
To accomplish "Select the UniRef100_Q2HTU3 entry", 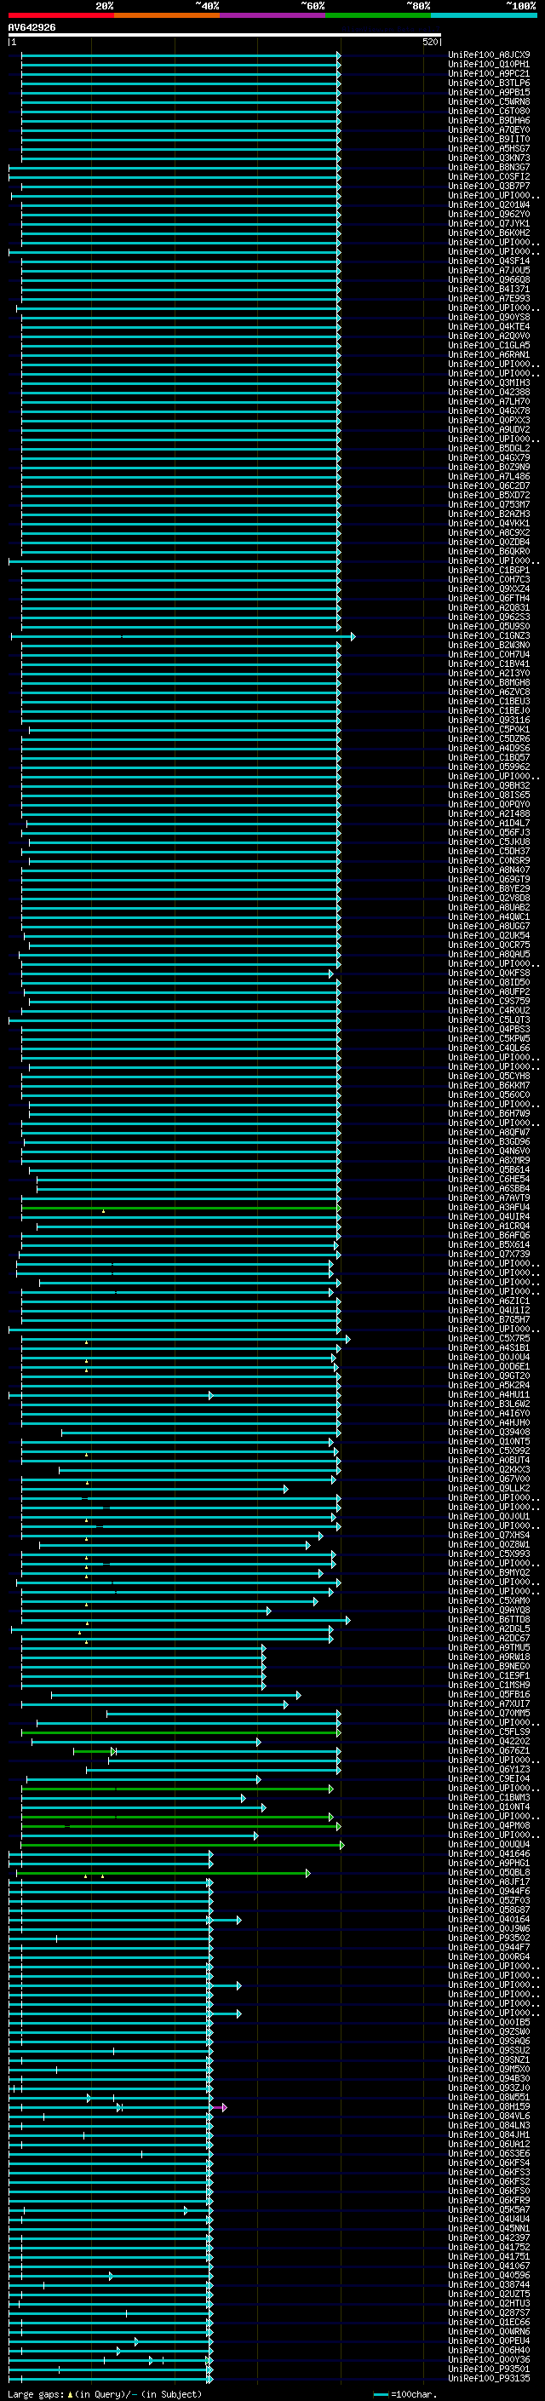I will click(x=488, y=2304).
